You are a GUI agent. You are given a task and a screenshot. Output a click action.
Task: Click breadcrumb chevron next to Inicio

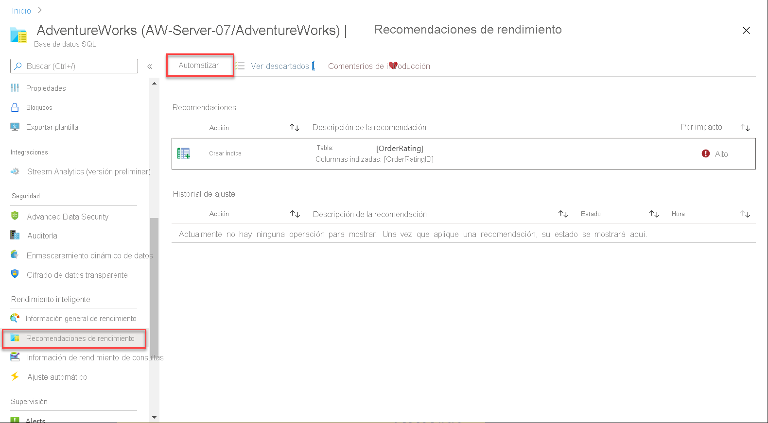40,10
